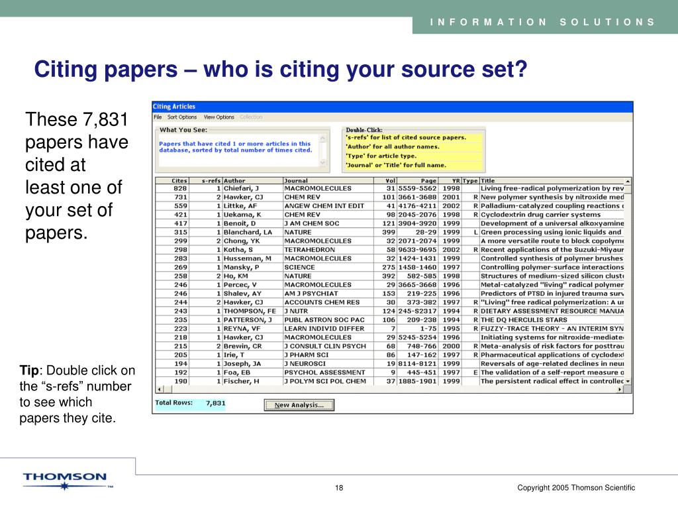
Task: Click journal ACCOUNTS CHEM RES
Action: (x=322, y=302)
